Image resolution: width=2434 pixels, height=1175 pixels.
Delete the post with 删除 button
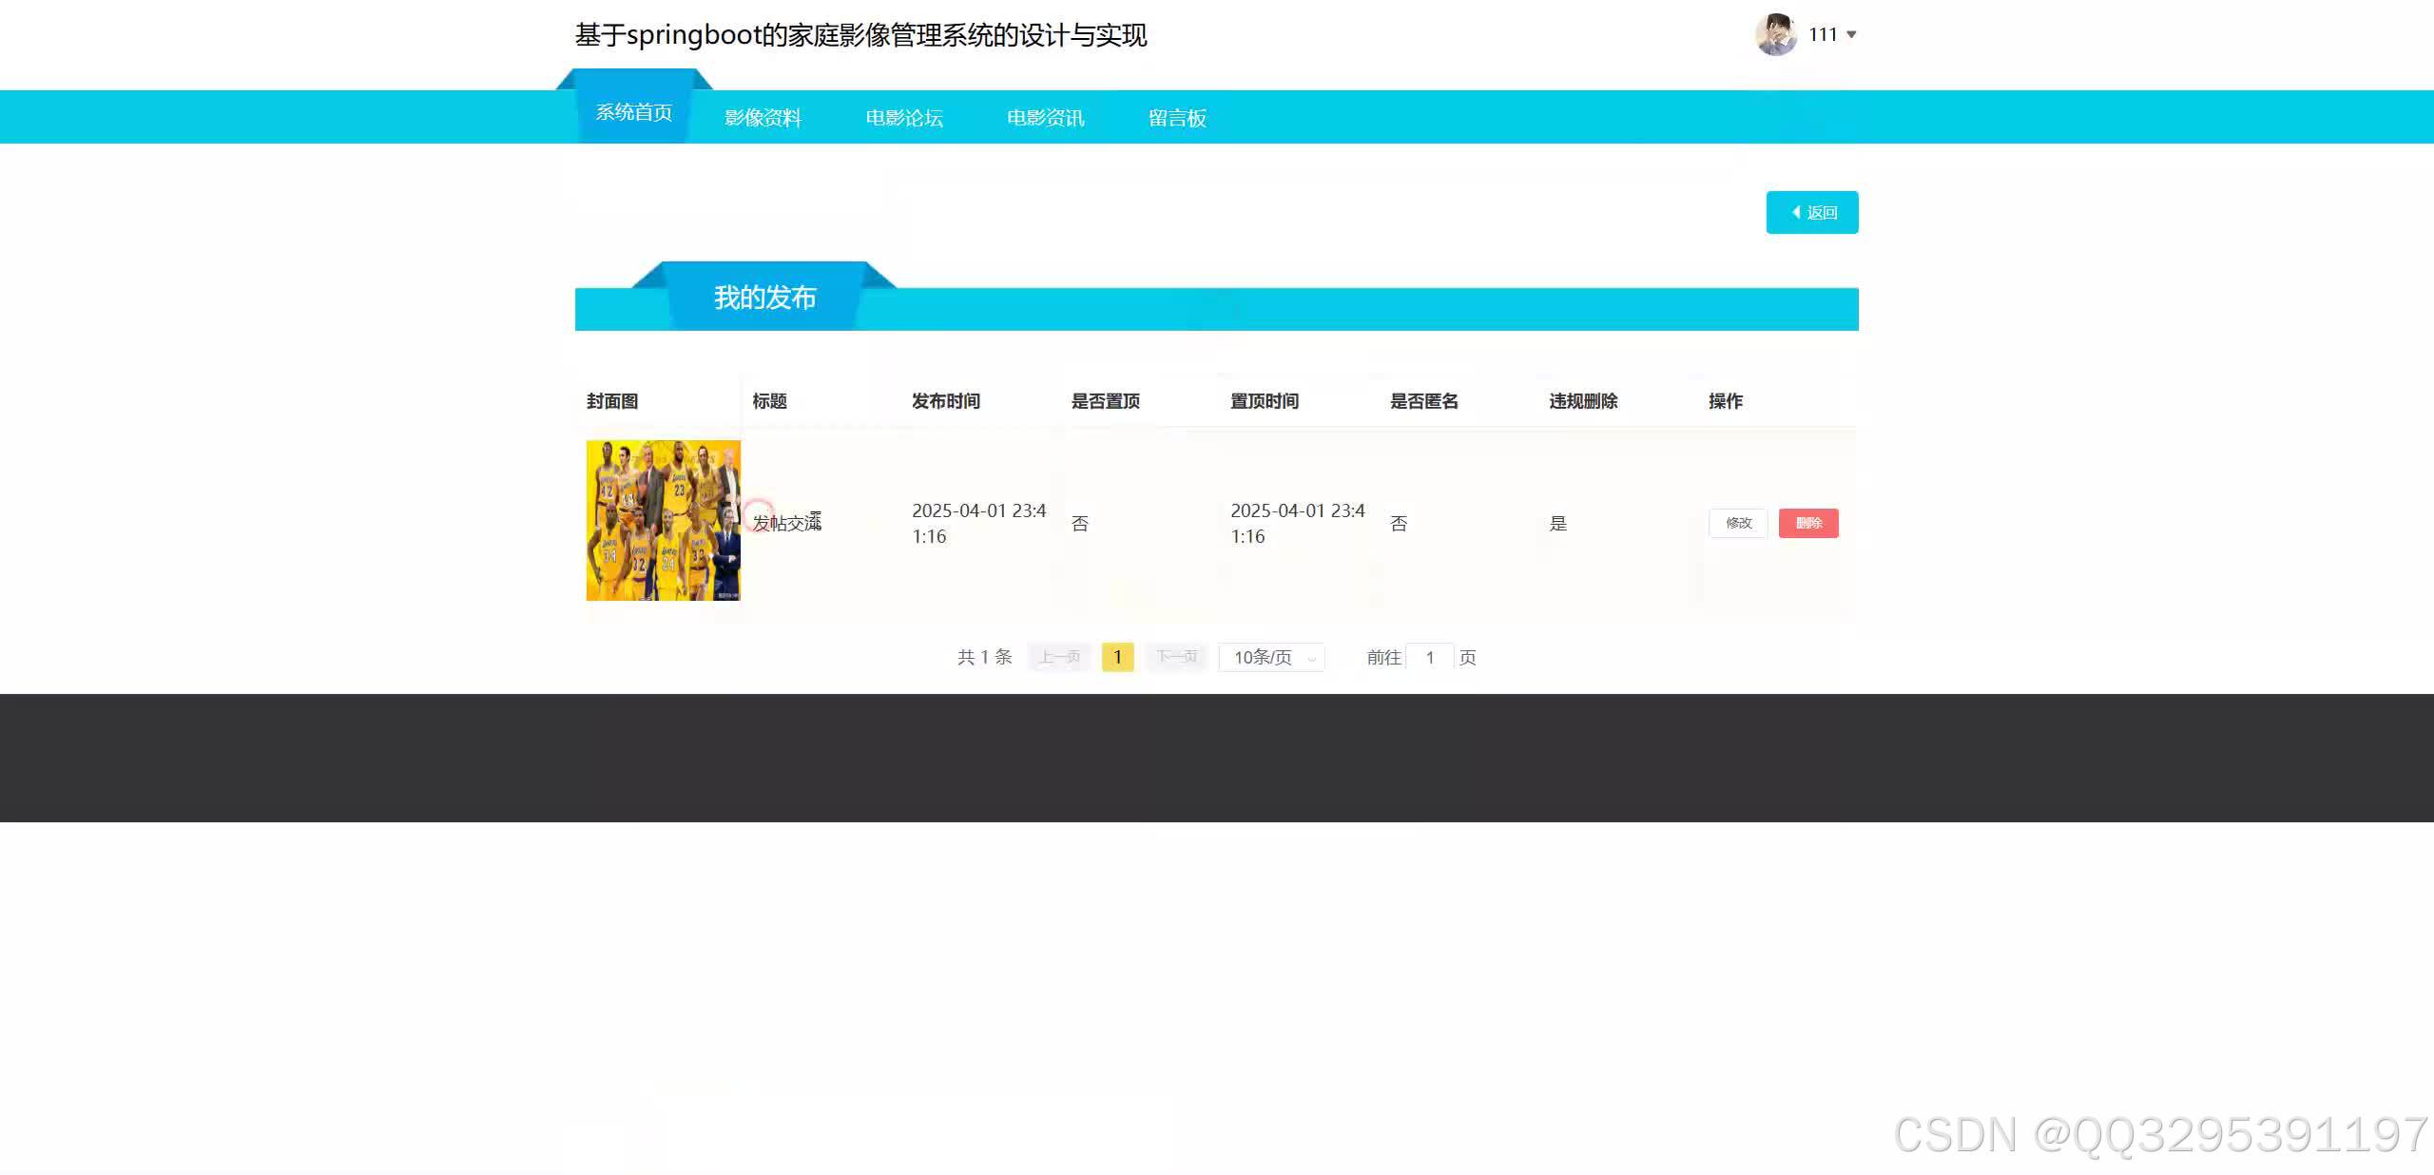click(1808, 523)
